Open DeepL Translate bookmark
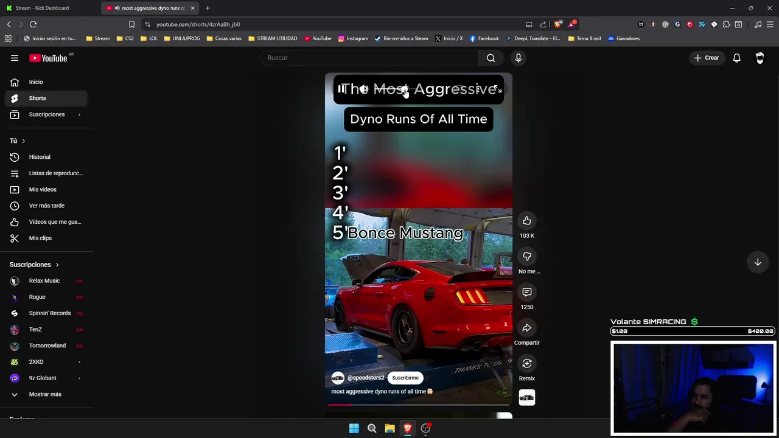Viewport: 779px width, 438px height. tap(533, 38)
